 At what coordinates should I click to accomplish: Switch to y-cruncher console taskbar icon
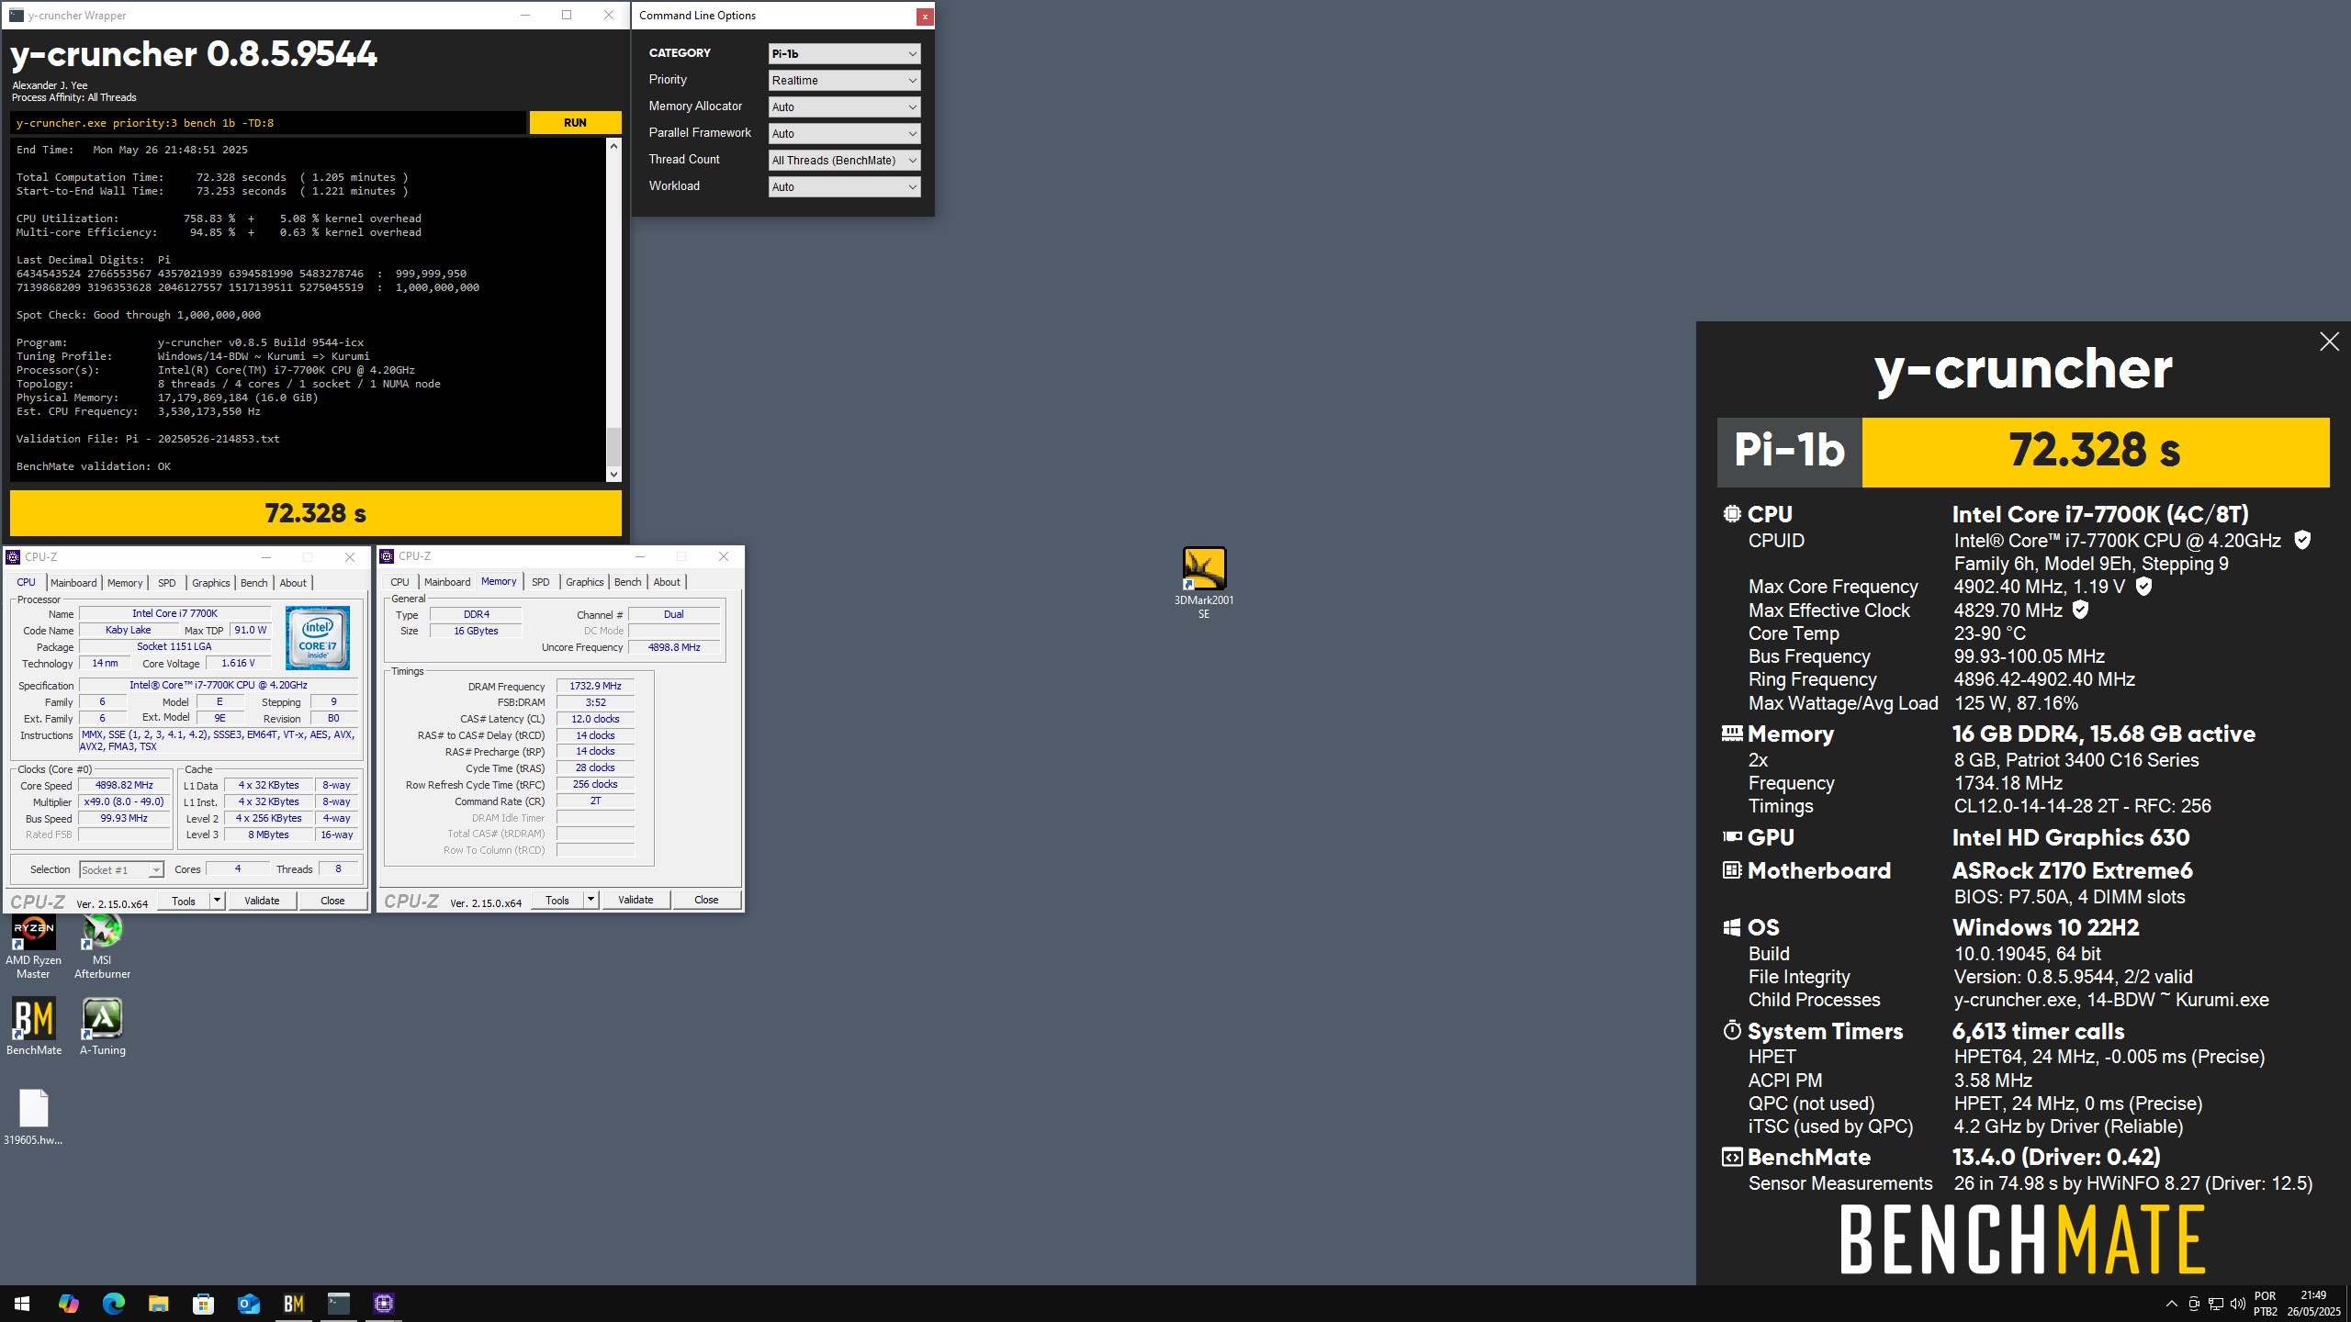click(x=338, y=1304)
